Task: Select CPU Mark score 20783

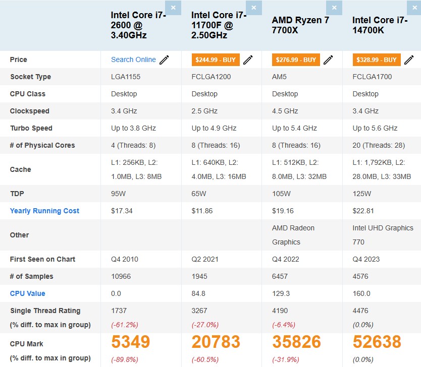Action: (x=216, y=342)
